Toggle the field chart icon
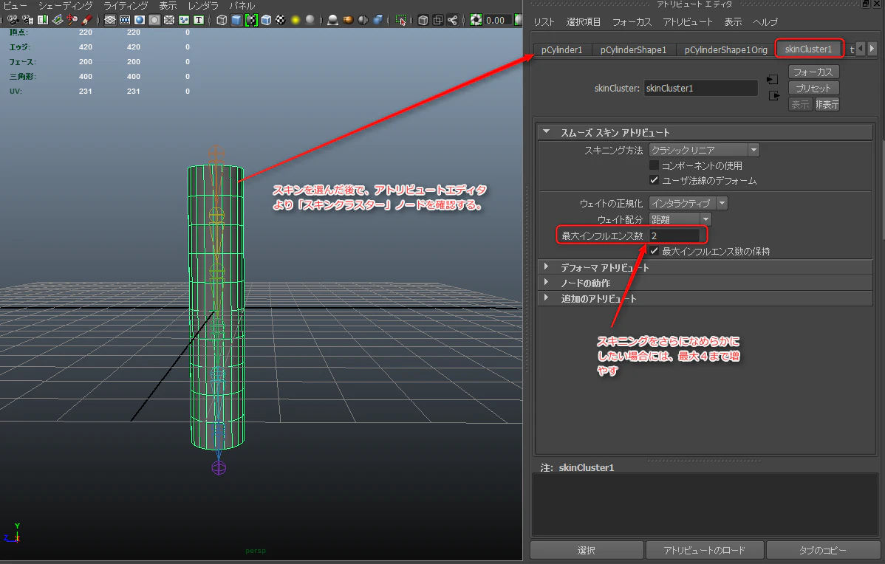The image size is (885, 564). [168, 21]
